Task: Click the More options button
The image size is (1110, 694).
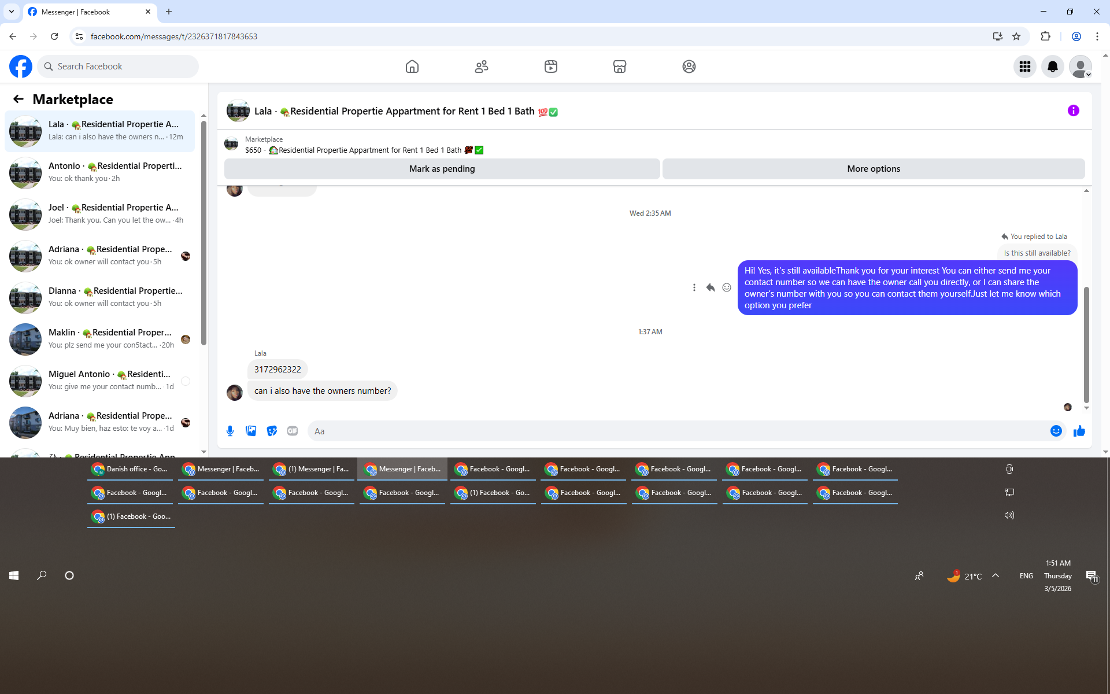Action: [x=874, y=169]
